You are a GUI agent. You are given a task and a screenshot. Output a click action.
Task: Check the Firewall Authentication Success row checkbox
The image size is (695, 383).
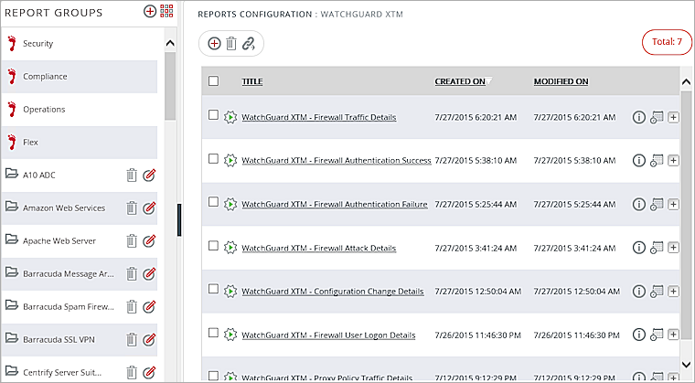213,160
